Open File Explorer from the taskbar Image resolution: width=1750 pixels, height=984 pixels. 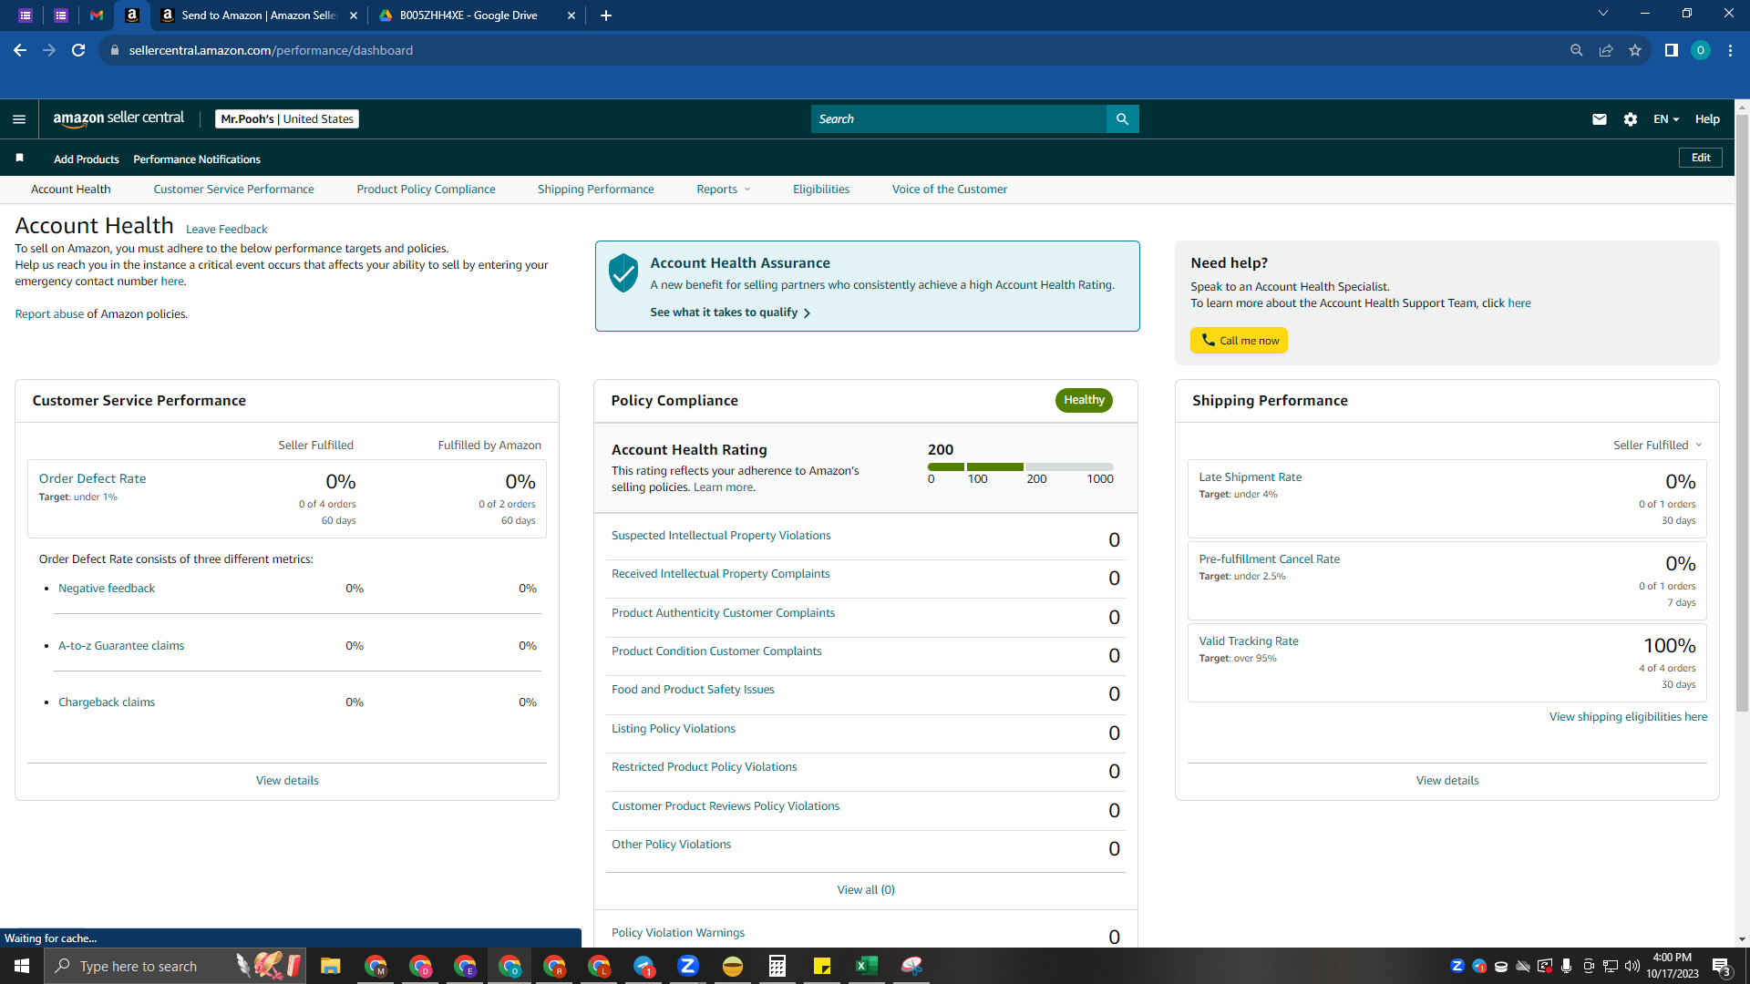330,966
